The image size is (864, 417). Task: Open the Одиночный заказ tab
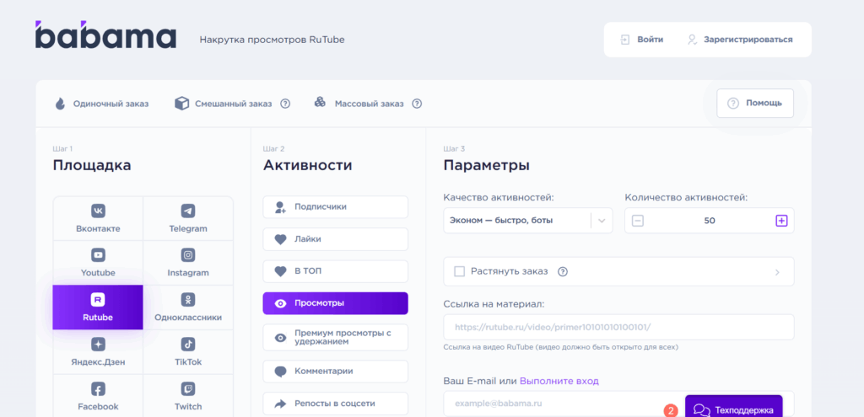coord(102,104)
